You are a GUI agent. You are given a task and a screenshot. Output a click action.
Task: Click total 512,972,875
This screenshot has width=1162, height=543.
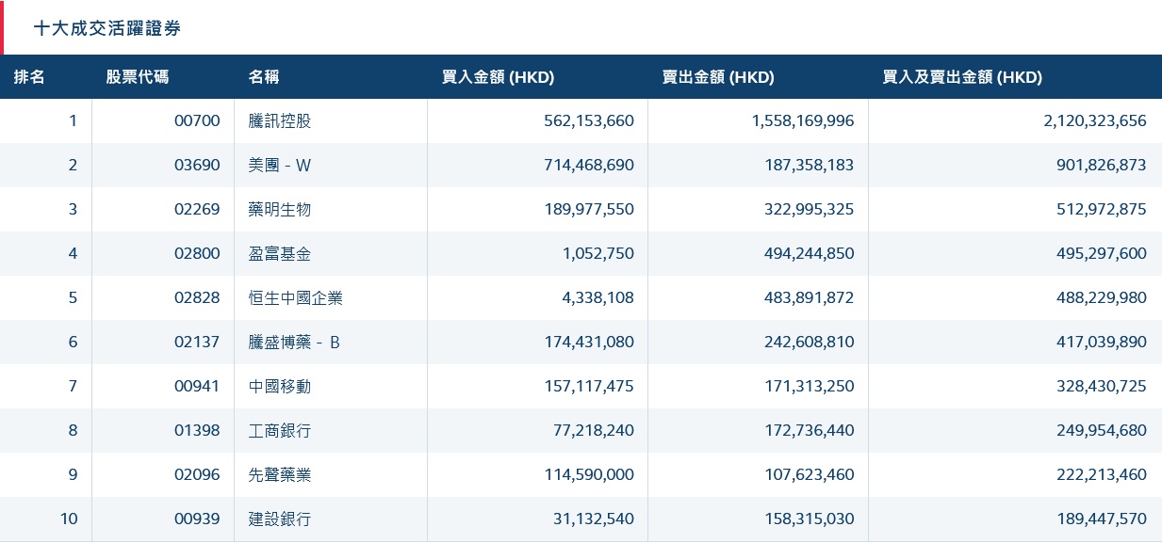[x=1102, y=209]
